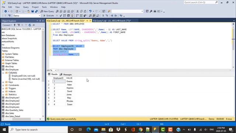Select the SQLQuery3.sql tab

(66, 21)
